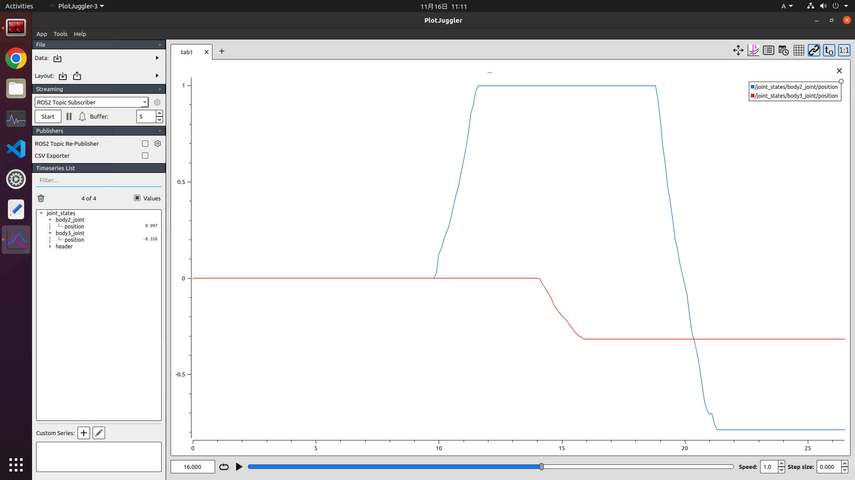Open the ROS2 Topic Subscriber dropdown
The width and height of the screenshot is (855, 480).
pos(91,102)
